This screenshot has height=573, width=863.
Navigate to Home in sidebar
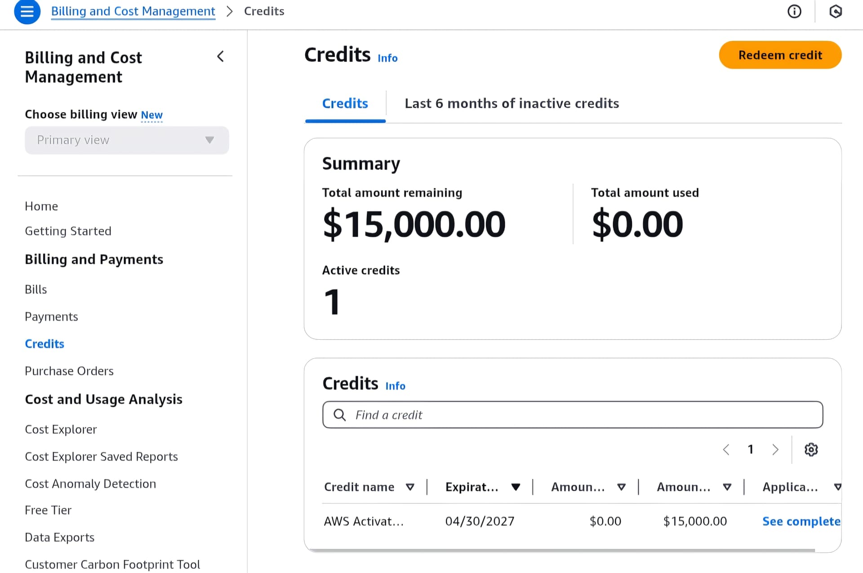[x=41, y=206]
